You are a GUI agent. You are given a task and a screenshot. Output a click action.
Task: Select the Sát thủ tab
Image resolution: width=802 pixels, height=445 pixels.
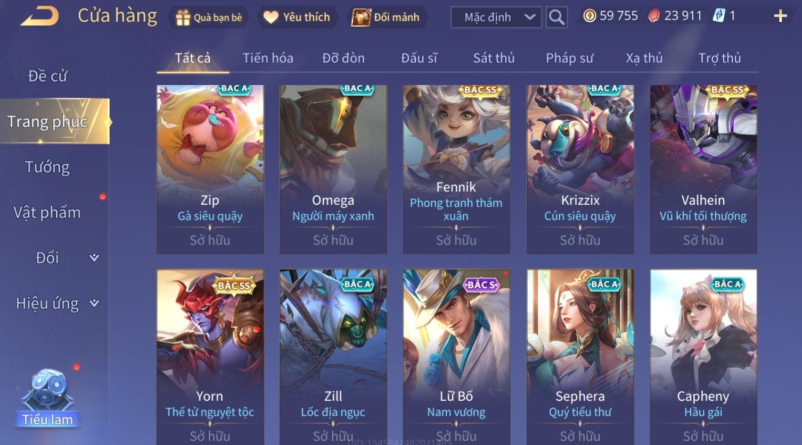click(494, 58)
